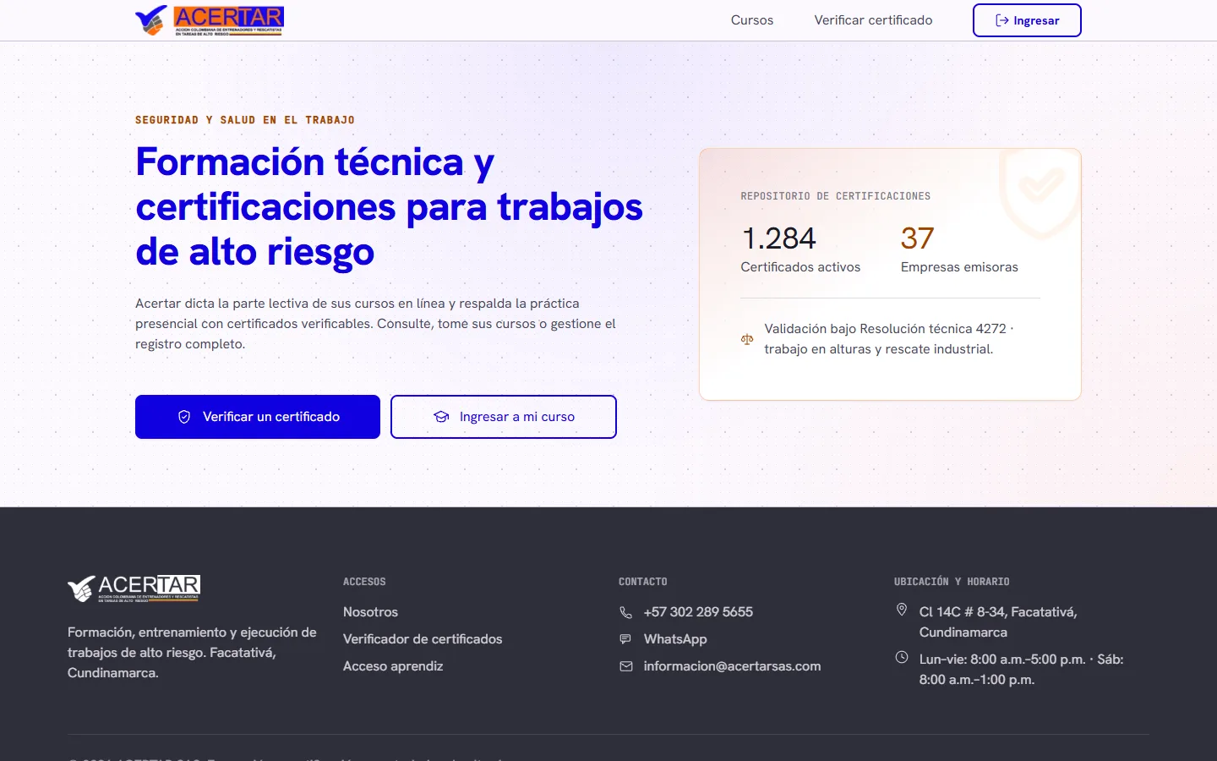Click the 1.284 Certificados activos figure
Screen dimensions: 1217x761
tap(800, 249)
